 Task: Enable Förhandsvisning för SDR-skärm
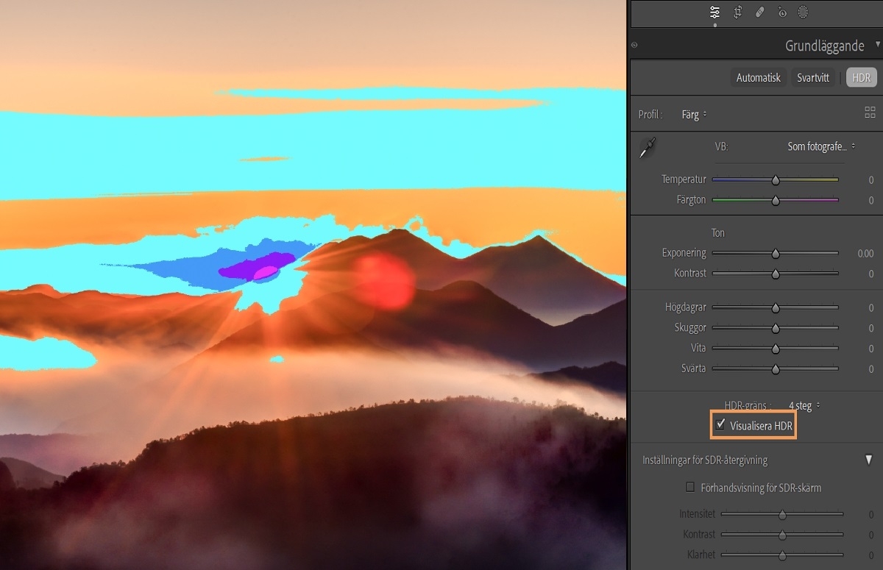690,486
